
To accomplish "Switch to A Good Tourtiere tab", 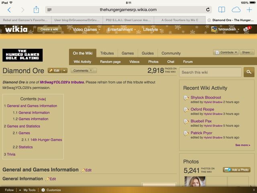I will pos(179,20).
